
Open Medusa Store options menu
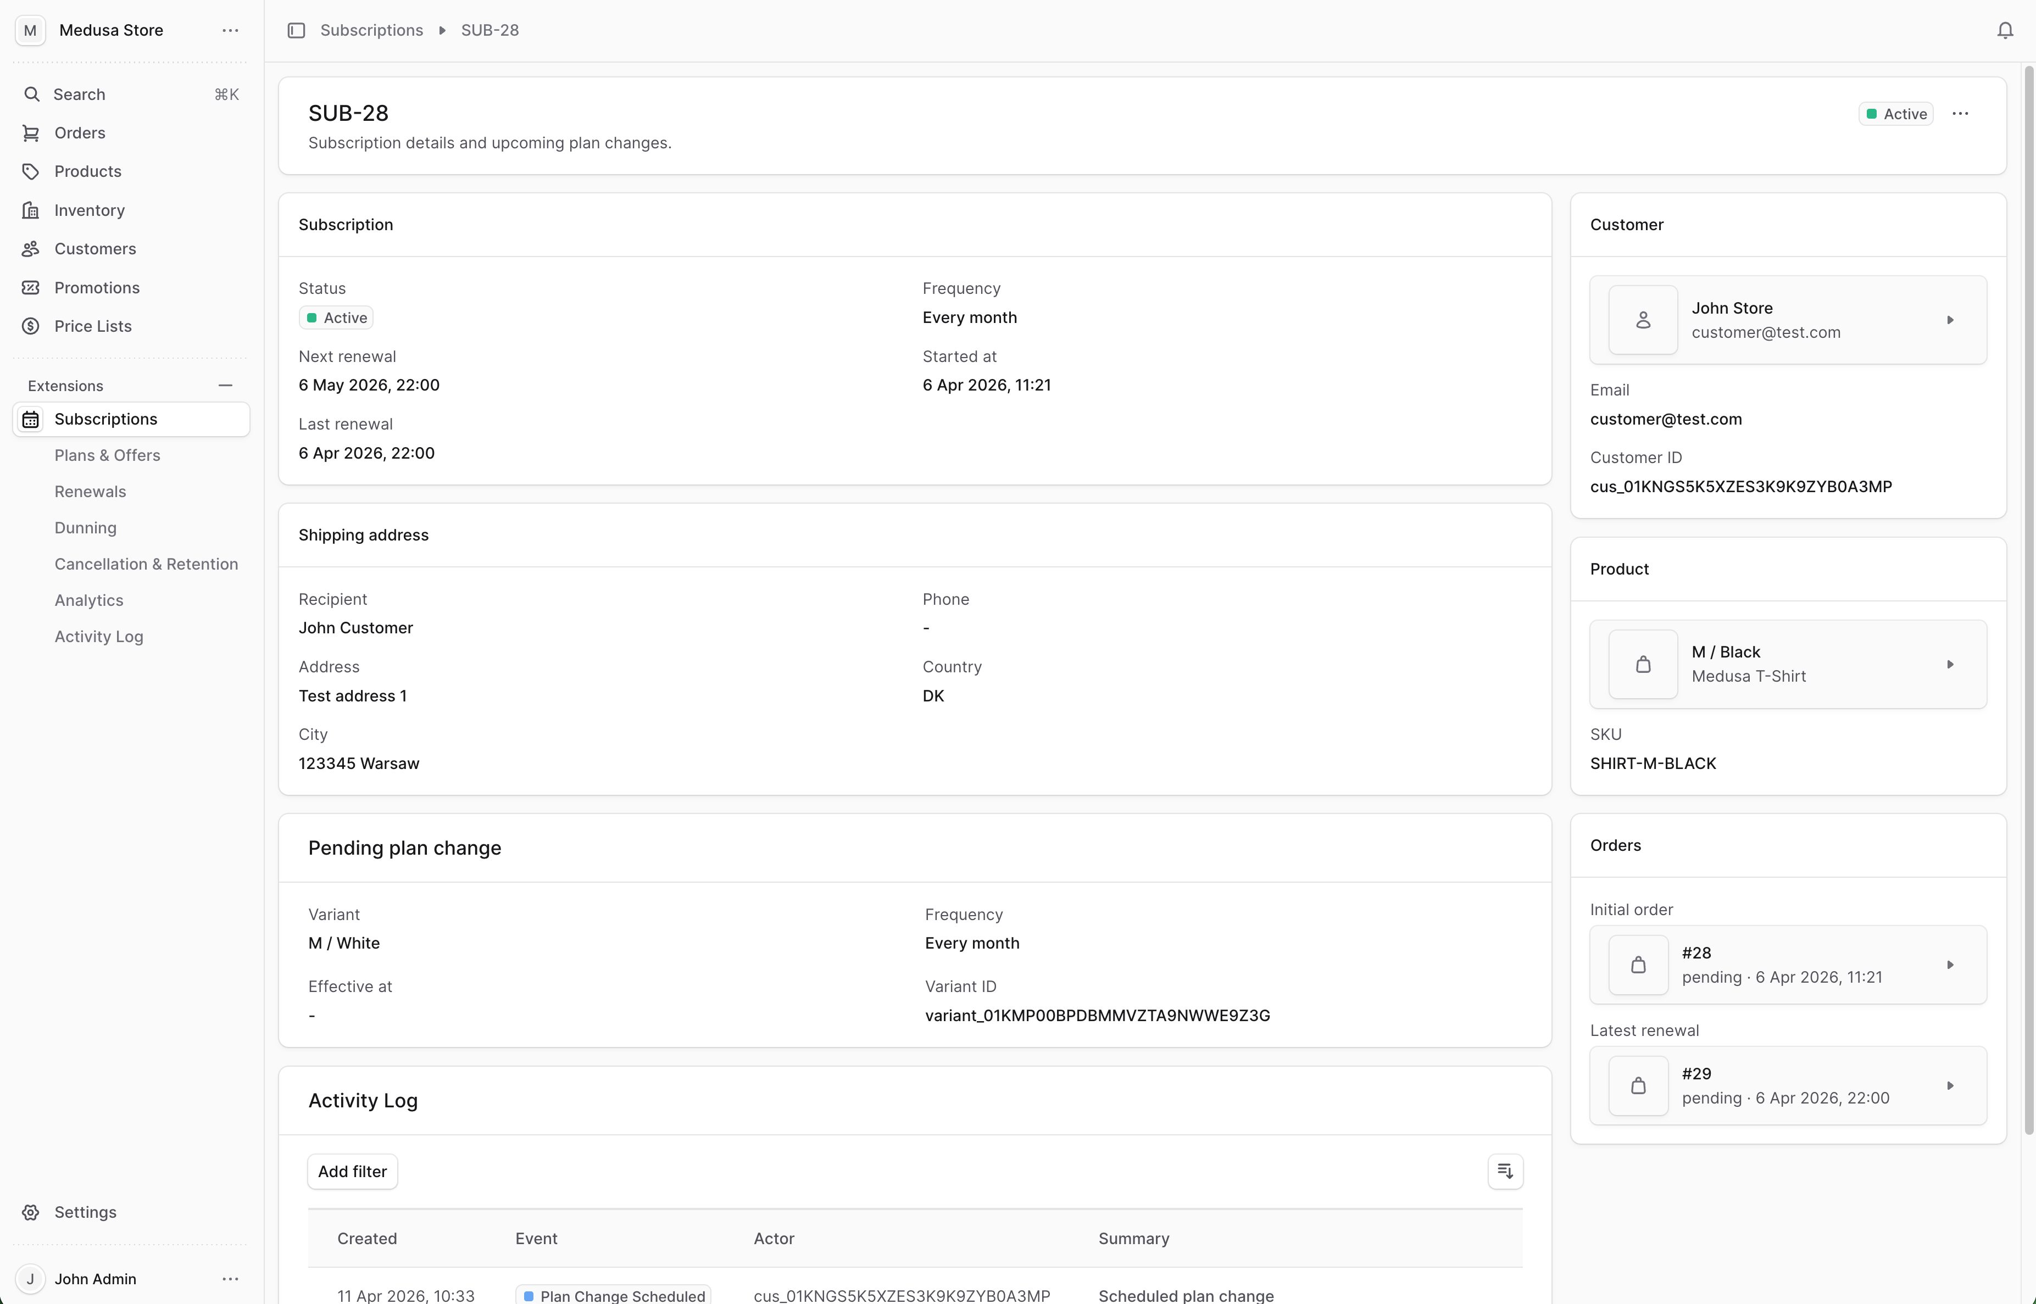230,30
